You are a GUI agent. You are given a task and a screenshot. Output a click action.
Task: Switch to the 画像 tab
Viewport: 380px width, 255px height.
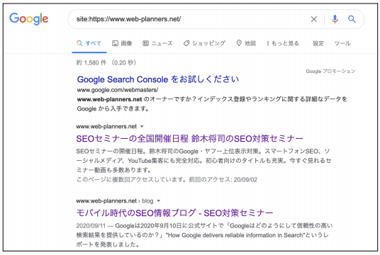click(122, 43)
